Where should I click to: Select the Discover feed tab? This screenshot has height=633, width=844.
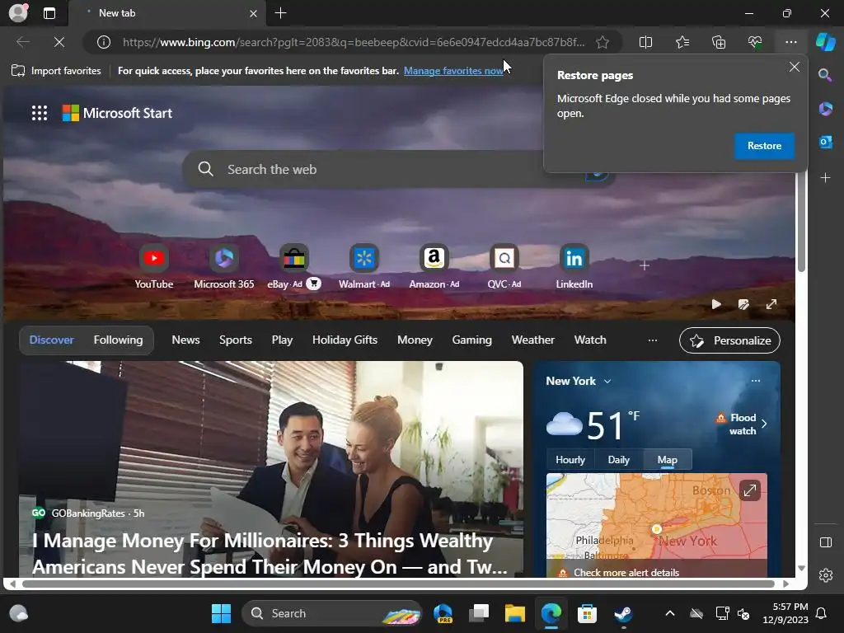point(52,340)
